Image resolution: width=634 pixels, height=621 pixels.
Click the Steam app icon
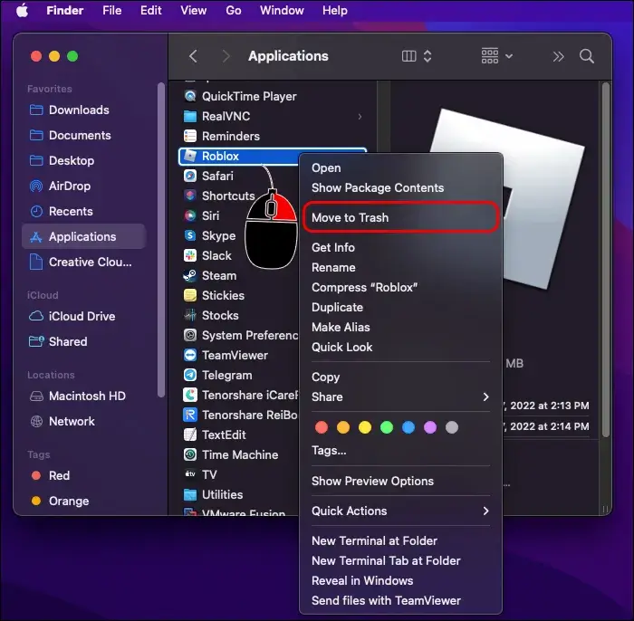click(190, 275)
